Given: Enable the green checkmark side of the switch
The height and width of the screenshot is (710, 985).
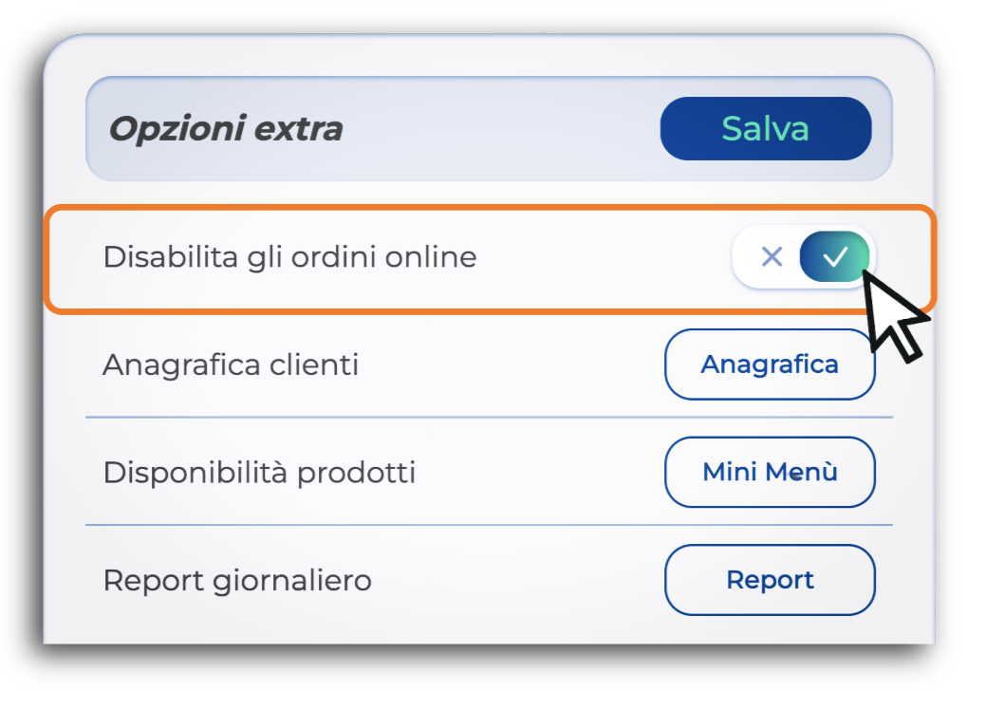Looking at the screenshot, I should (834, 256).
